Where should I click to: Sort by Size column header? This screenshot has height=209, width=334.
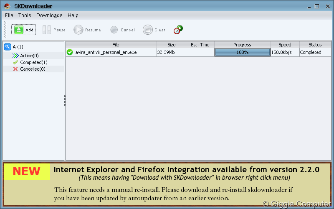[x=171, y=45]
